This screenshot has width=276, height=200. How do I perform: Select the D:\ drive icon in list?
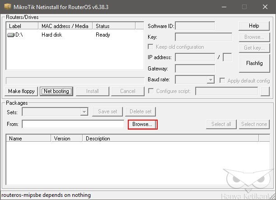pos(11,35)
